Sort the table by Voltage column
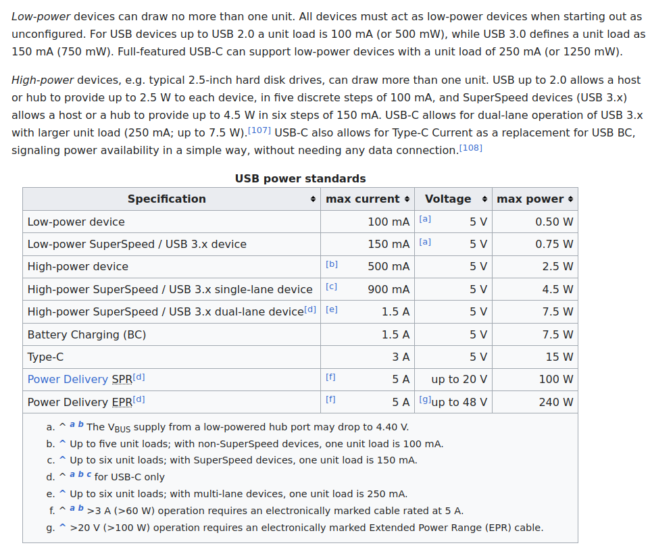This screenshot has width=650, height=556. pos(484,199)
